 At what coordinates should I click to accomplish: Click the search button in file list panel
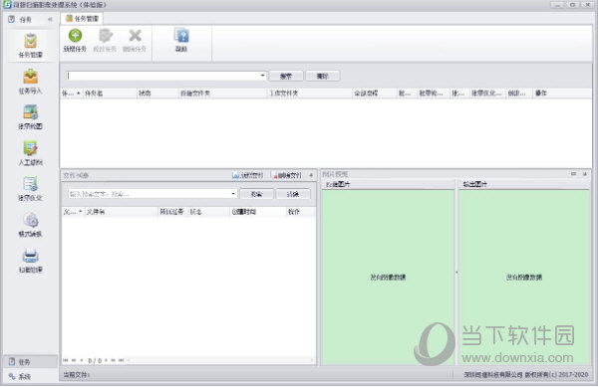(257, 194)
